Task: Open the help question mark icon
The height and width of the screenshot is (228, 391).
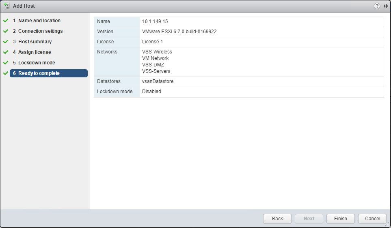Action: (377, 6)
